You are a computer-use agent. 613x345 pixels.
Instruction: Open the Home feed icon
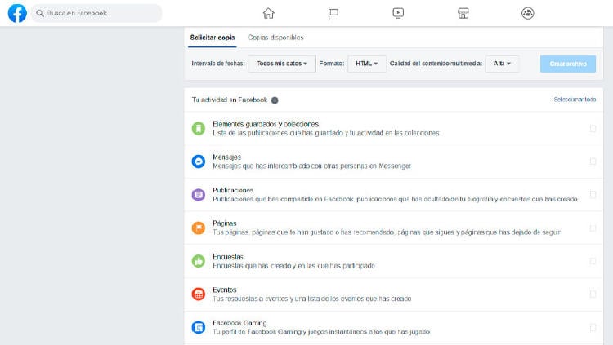(x=268, y=13)
